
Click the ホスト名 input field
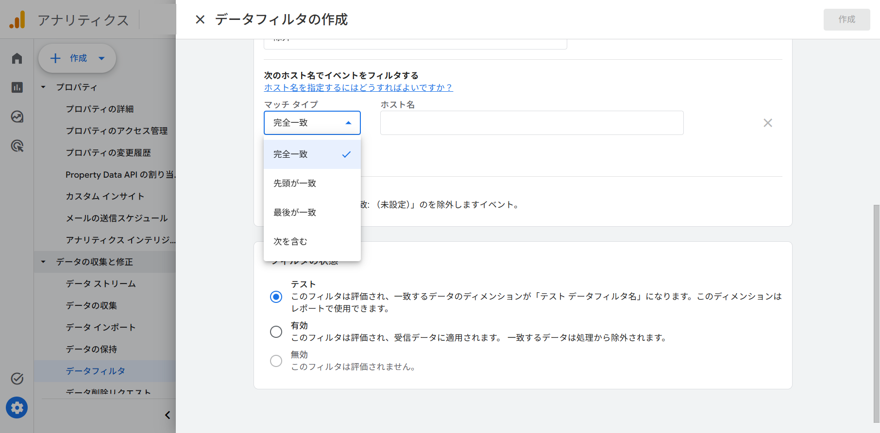[532, 123]
